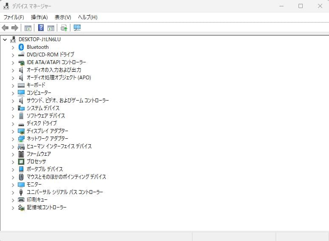Viewport: 329px width, 241px height.
Task: Expand the ディスプレイ アダプター chevron
Action: [x=13, y=132]
